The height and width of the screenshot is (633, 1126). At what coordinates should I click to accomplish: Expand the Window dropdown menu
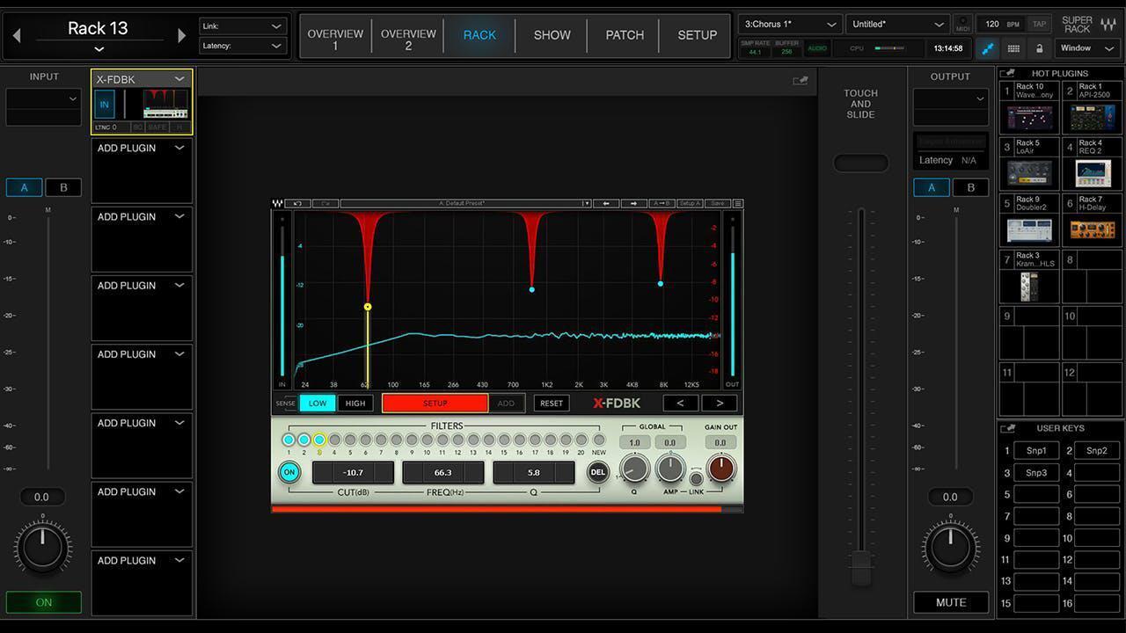click(1086, 48)
